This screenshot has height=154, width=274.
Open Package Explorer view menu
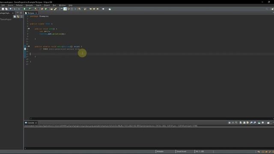(x=21, y=17)
